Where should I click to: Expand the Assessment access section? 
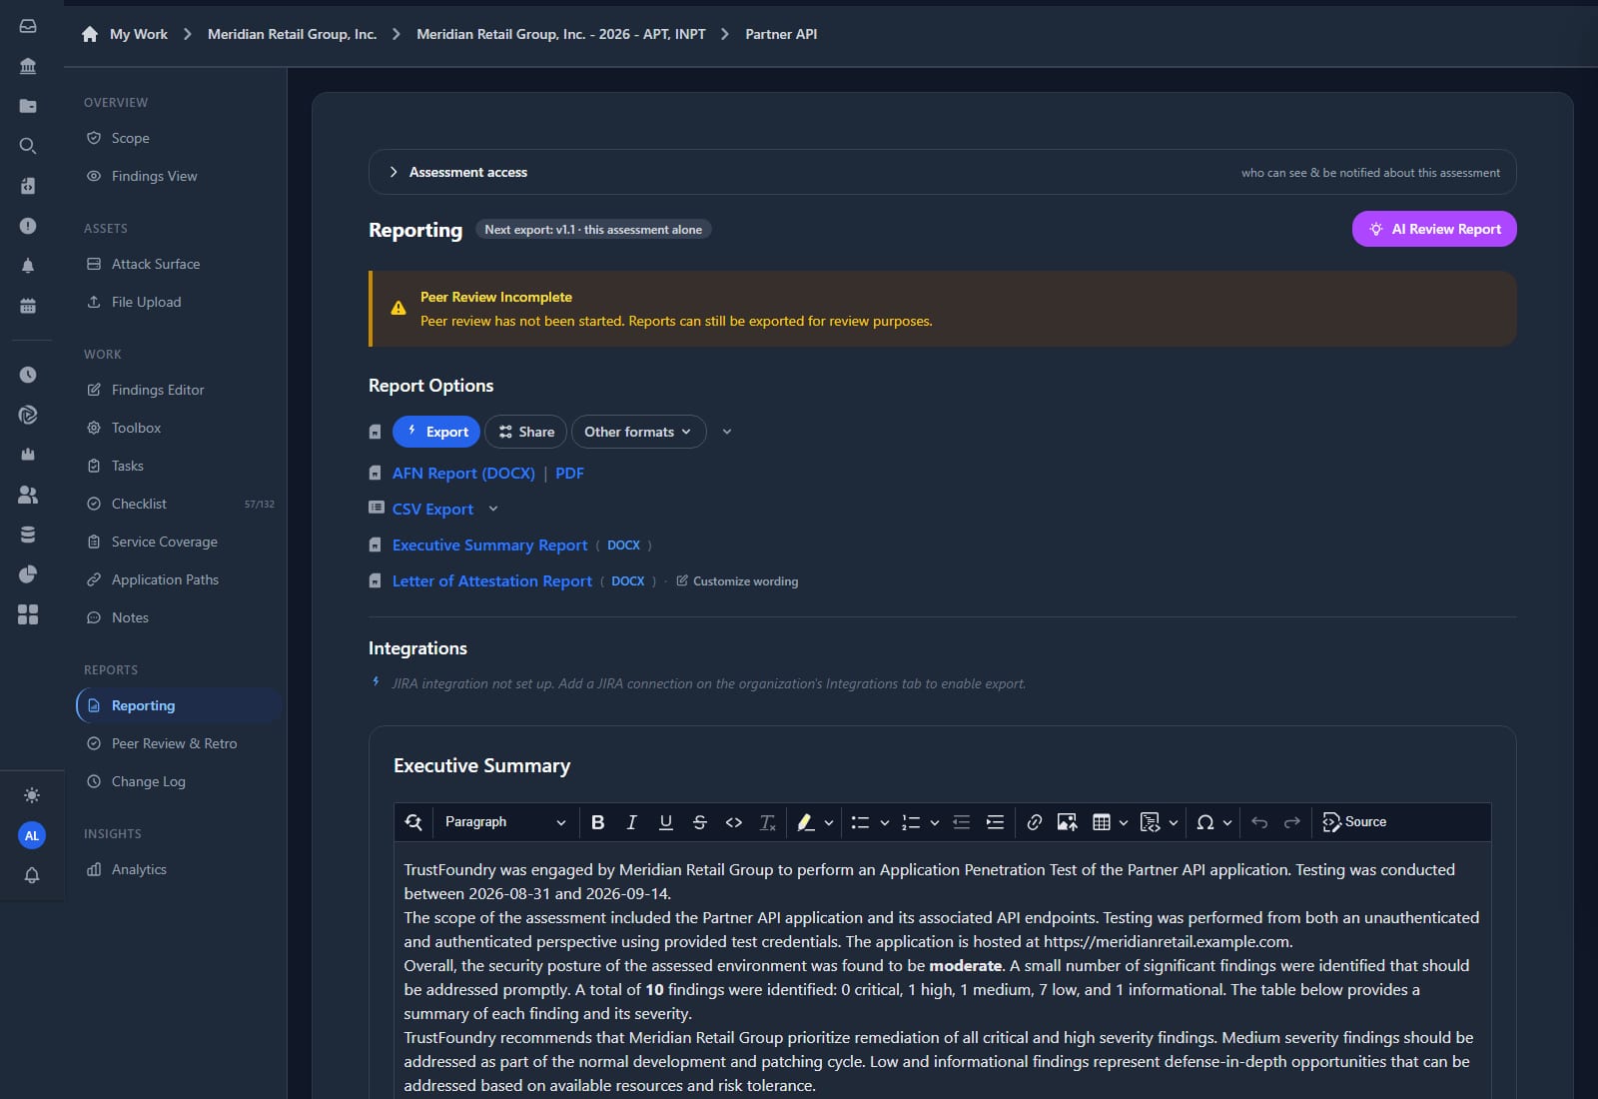943,172
